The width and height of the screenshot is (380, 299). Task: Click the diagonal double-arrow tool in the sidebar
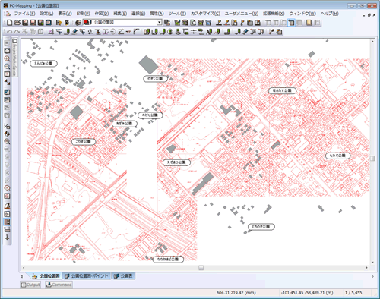[7, 82]
